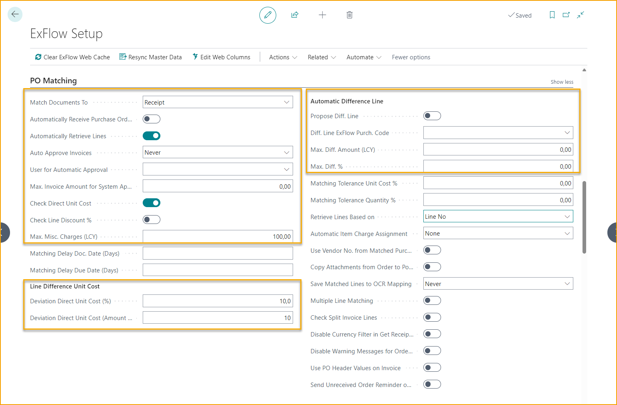Toggle Check Line Discount % switch

tap(152, 220)
